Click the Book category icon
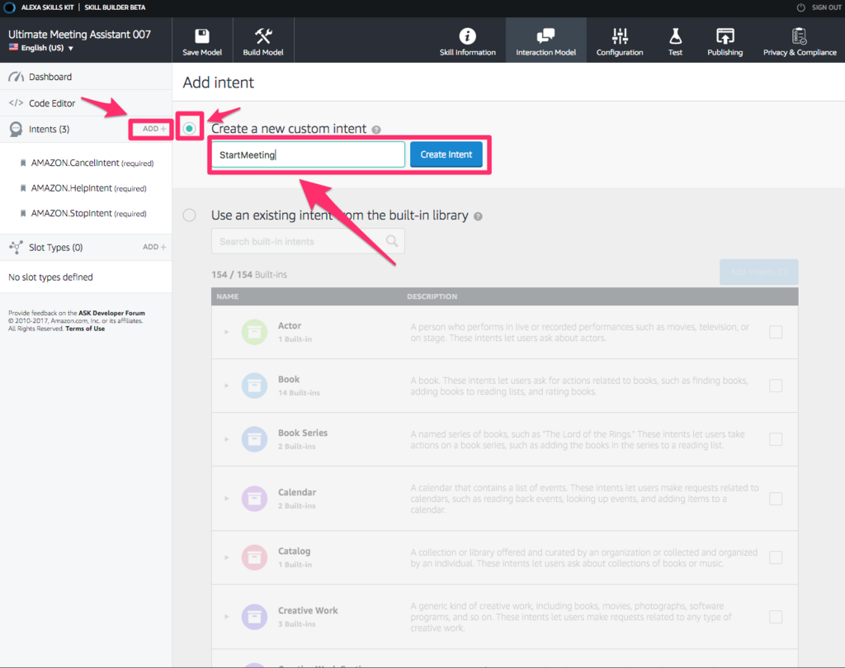845x668 pixels. 254,386
